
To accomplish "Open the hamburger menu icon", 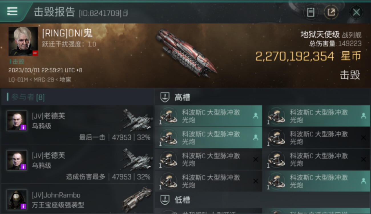I will click(x=12, y=11).
